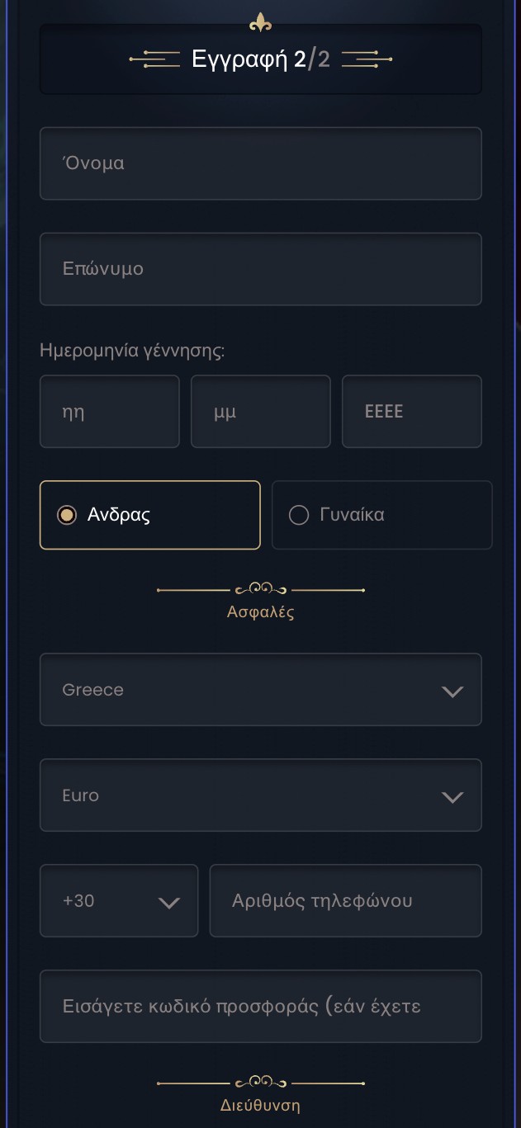Click the chevron next to +30
Image resolution: width=521 pixels, height=1128 pixels.
click(x=168, y=903)
